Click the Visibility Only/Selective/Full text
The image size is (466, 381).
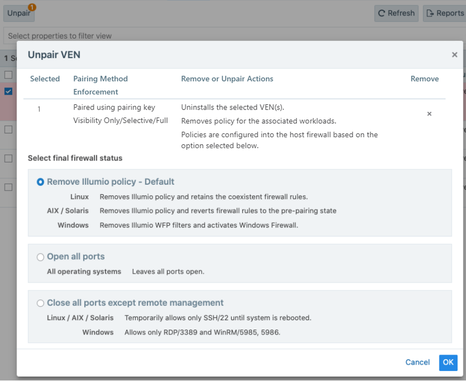[121, 121]
